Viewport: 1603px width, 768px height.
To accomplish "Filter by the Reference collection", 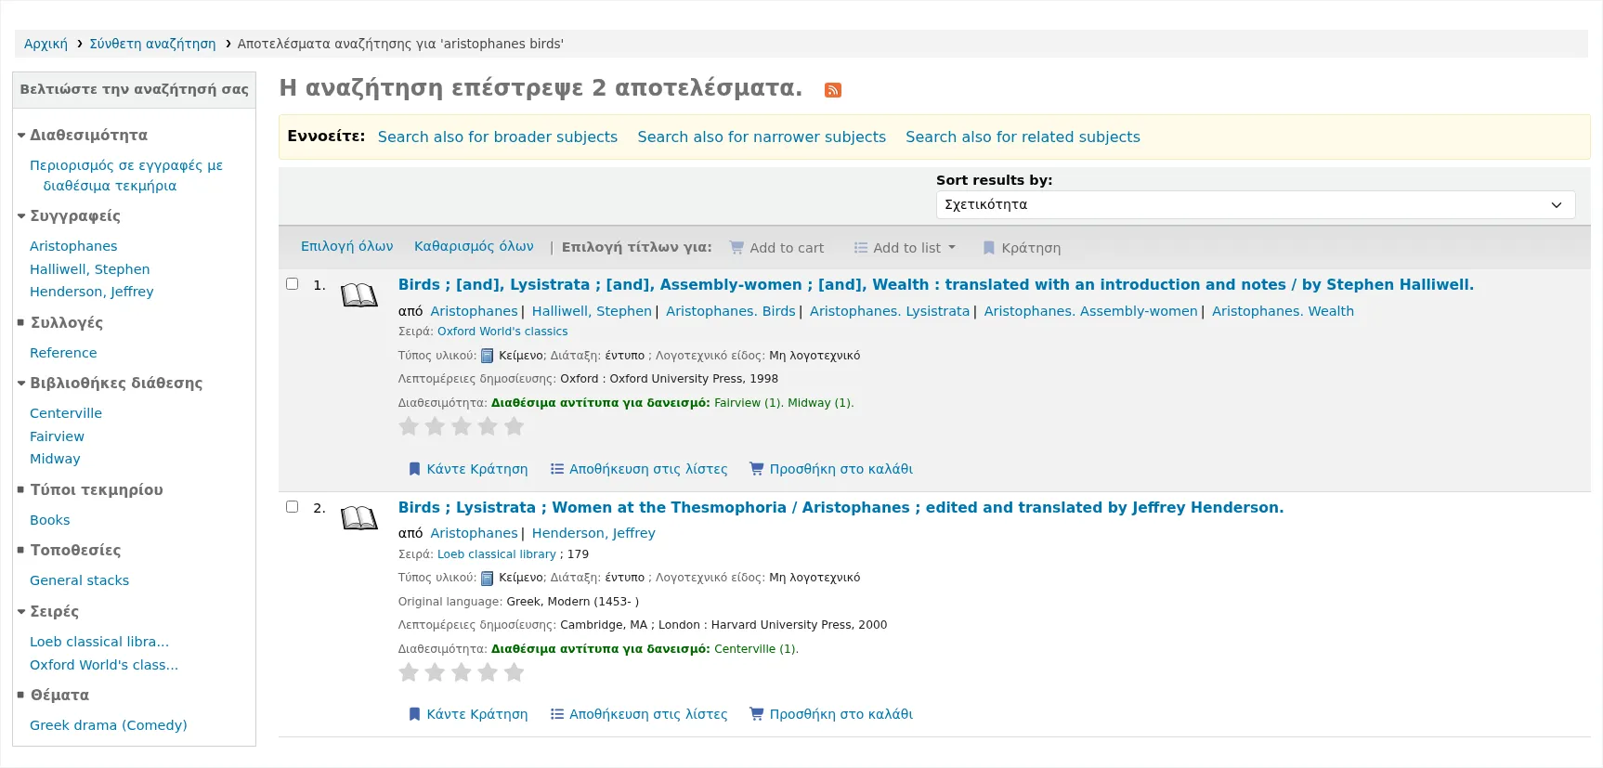I will tap(63, 353).
